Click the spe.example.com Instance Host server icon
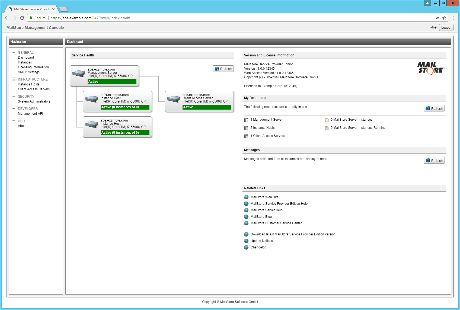This screenshot has width=460, height=310. tap(92, 124)
